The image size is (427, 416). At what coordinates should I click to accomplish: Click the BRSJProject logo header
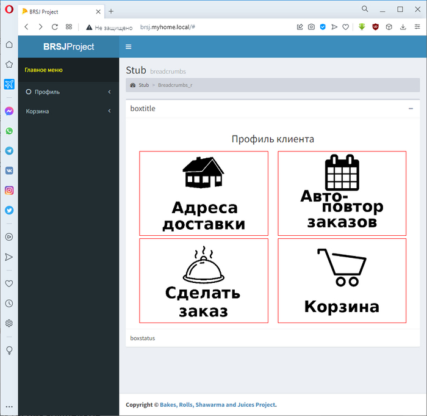click(x=68, y=46)
